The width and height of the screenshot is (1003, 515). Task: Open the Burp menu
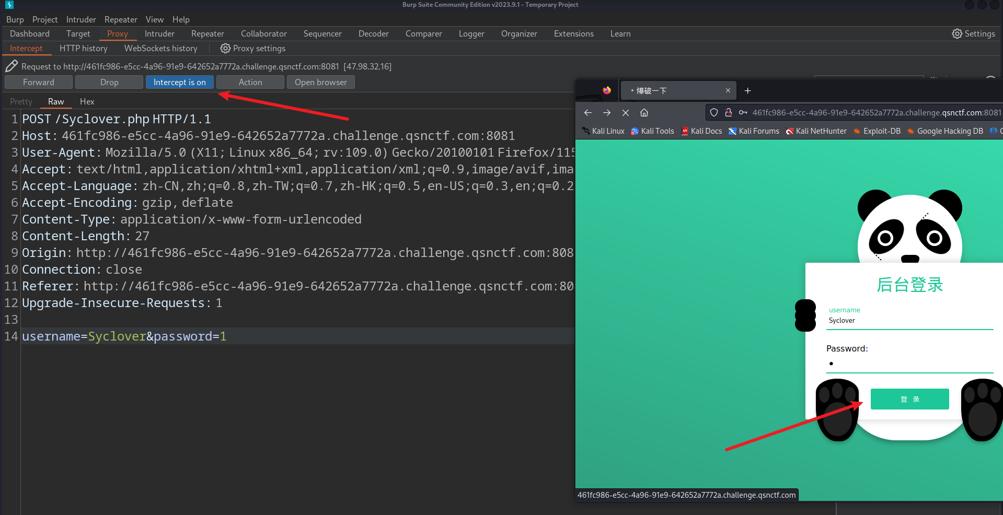tap(15, 19)
